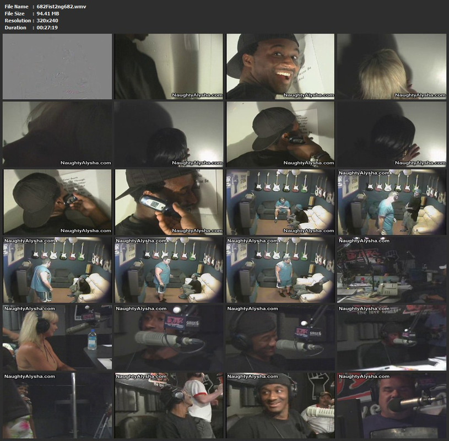The width and height of the screenshot is (449, 441).
Task: Click the "File Size" label
Action: point(15,13)
